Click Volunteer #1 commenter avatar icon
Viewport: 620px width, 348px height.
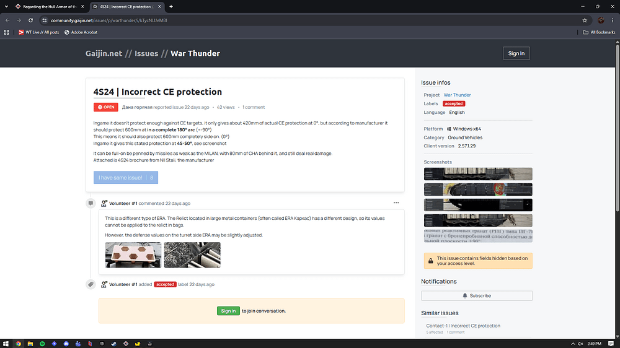point(104,204)
